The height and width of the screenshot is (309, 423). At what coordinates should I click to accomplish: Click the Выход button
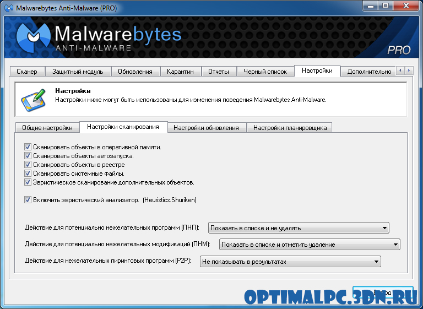coord(383,293)
